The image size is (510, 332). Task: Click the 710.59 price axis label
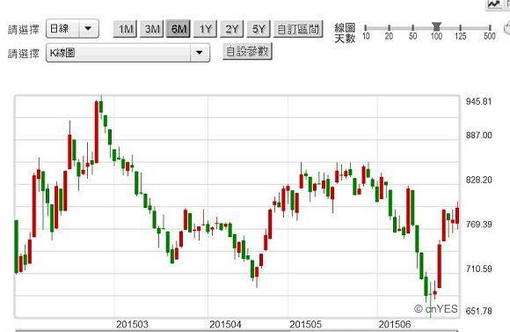[x=478, y=269]
